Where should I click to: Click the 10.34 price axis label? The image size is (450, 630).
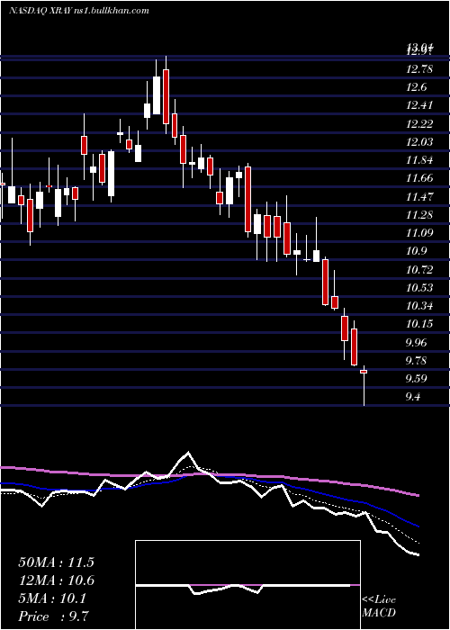pyautogui.click(x=419, y=306)
